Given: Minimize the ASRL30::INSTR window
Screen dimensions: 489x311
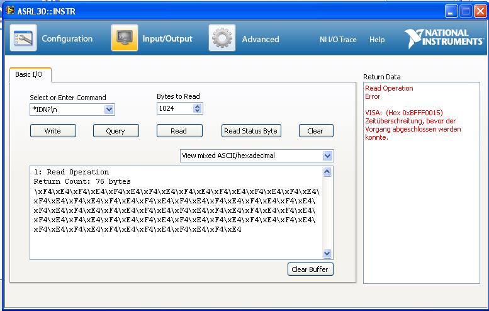Looking at the screenshot, I should click(x=451, y=11).
